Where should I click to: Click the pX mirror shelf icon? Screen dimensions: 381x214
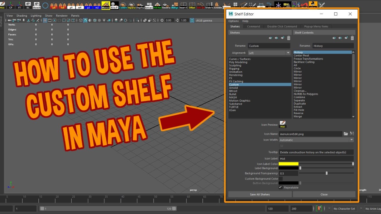54,5
